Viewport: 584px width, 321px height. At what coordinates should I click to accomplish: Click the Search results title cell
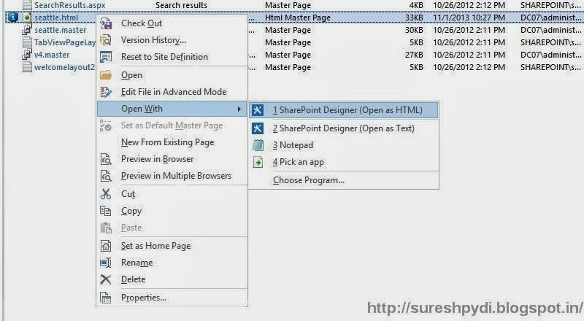pyautogui.click(x=181, y=5)
